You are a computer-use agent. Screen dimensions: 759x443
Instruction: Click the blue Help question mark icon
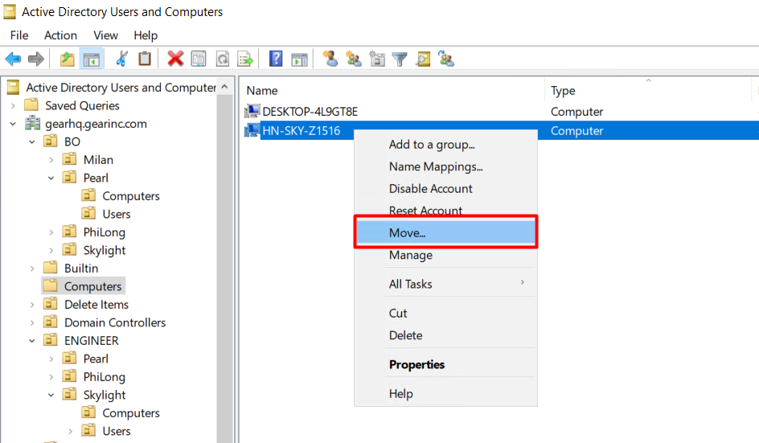pos(276,59)
